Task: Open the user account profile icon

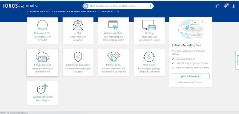Action: point(234,6)
